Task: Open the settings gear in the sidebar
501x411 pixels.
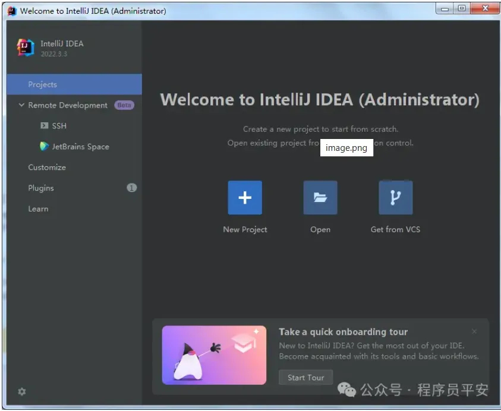Action: tap(22, 391)
